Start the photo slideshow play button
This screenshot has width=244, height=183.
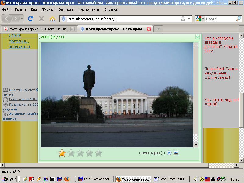(x=169, y=153)
